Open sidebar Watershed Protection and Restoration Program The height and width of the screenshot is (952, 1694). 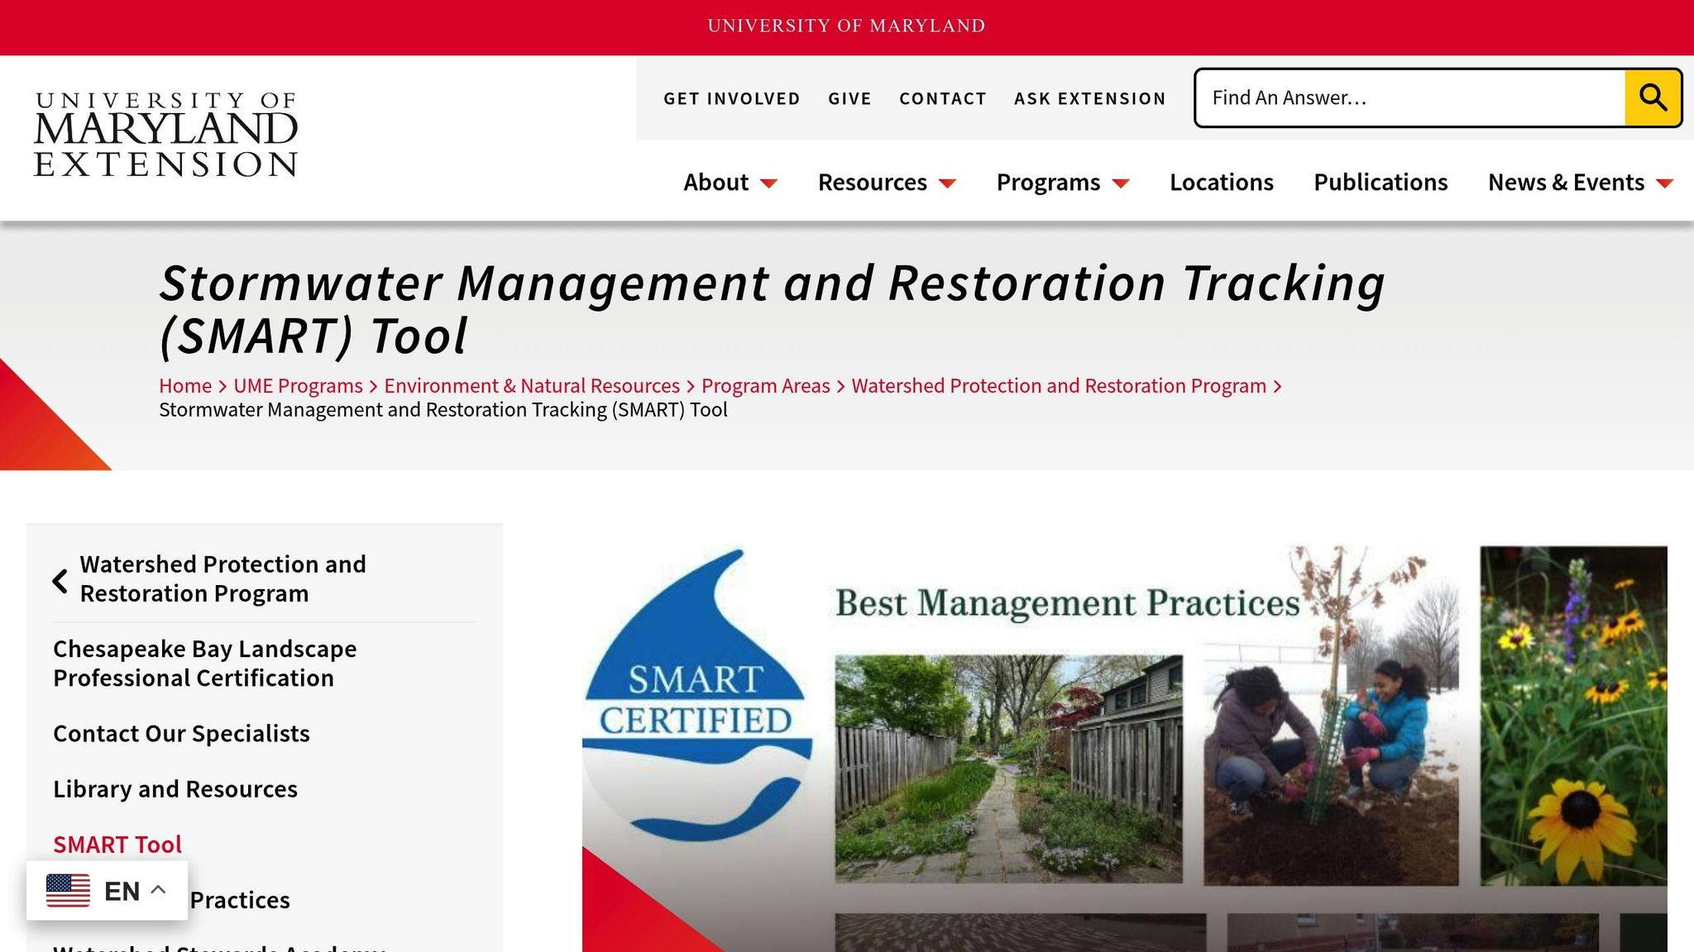click(x=223, y=578)
